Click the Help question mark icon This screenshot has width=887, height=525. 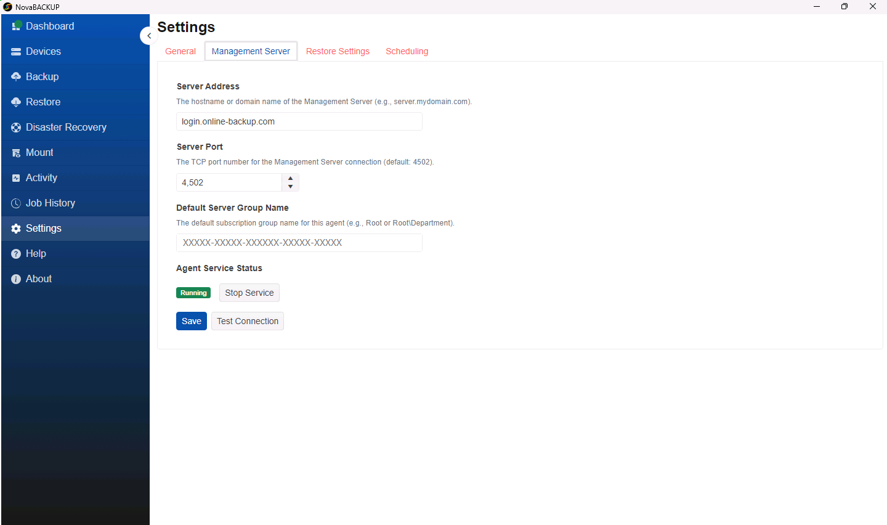coord(16,254)
